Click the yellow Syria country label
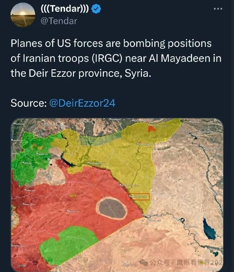 click(x=73, y=196)
